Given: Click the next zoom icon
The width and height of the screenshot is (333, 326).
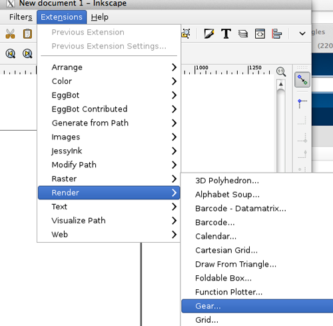Looking at the screenshot, I should point(27,53).
